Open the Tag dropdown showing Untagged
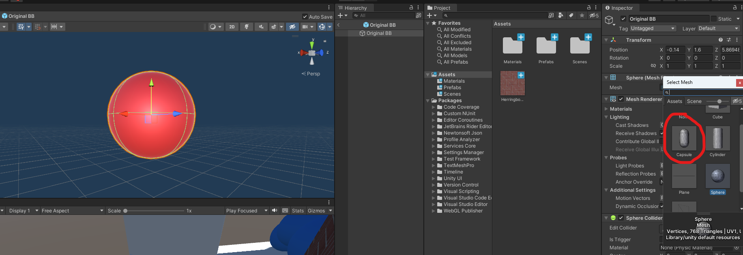 pyautogui.click(x=653, y=28)
